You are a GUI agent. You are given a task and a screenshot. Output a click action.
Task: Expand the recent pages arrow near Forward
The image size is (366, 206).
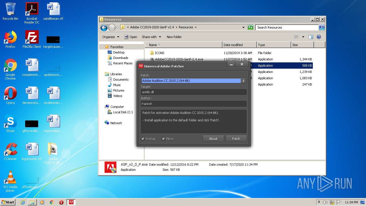[117, 28]
